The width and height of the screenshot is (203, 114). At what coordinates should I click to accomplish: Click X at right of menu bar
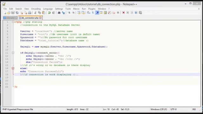coord(199,9)
